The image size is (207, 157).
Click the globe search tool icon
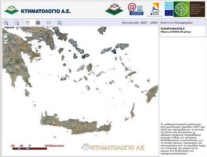click(59, 23)
